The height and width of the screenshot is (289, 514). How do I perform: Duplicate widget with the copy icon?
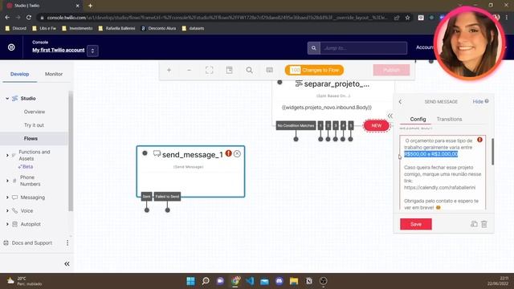pyautogui.click(x=474, y=224)
